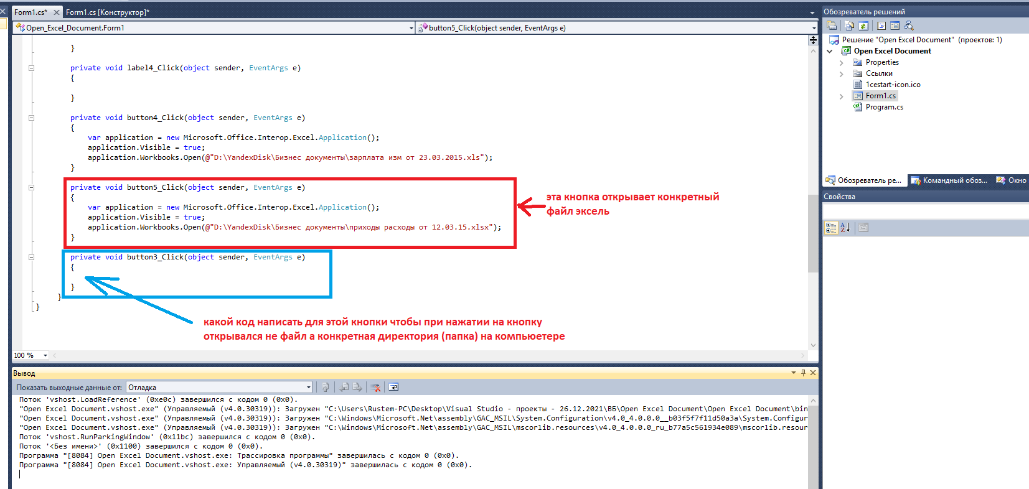Click the green Refresh icon in Solution Explorer
1029x489 pixels.
tap(863, 26)
